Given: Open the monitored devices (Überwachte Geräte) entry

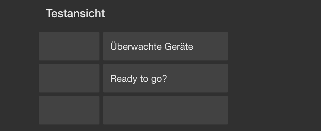Looking at the screenshot, I should coord(165,46).
